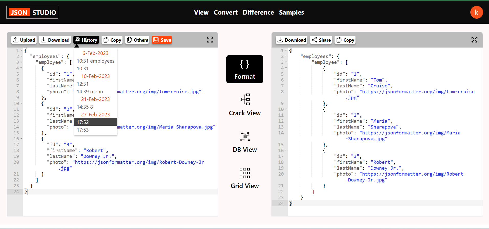
Task: Collapse the employee array at left line 3
Action: tap(21, 62)
